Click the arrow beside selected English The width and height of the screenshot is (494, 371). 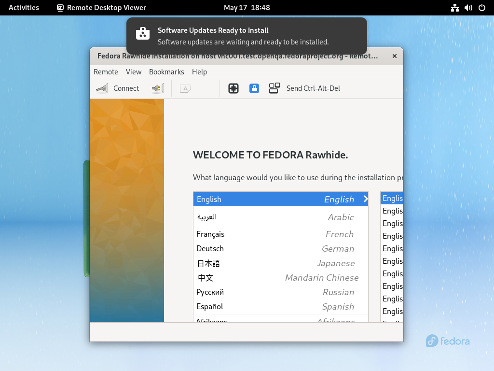click(366, 199)
